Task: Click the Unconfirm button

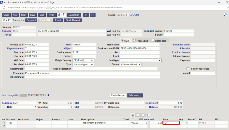Action: pyautogui.click(x=74, y=15)
